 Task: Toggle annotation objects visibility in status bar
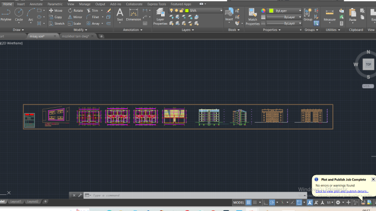pos(310,202)
